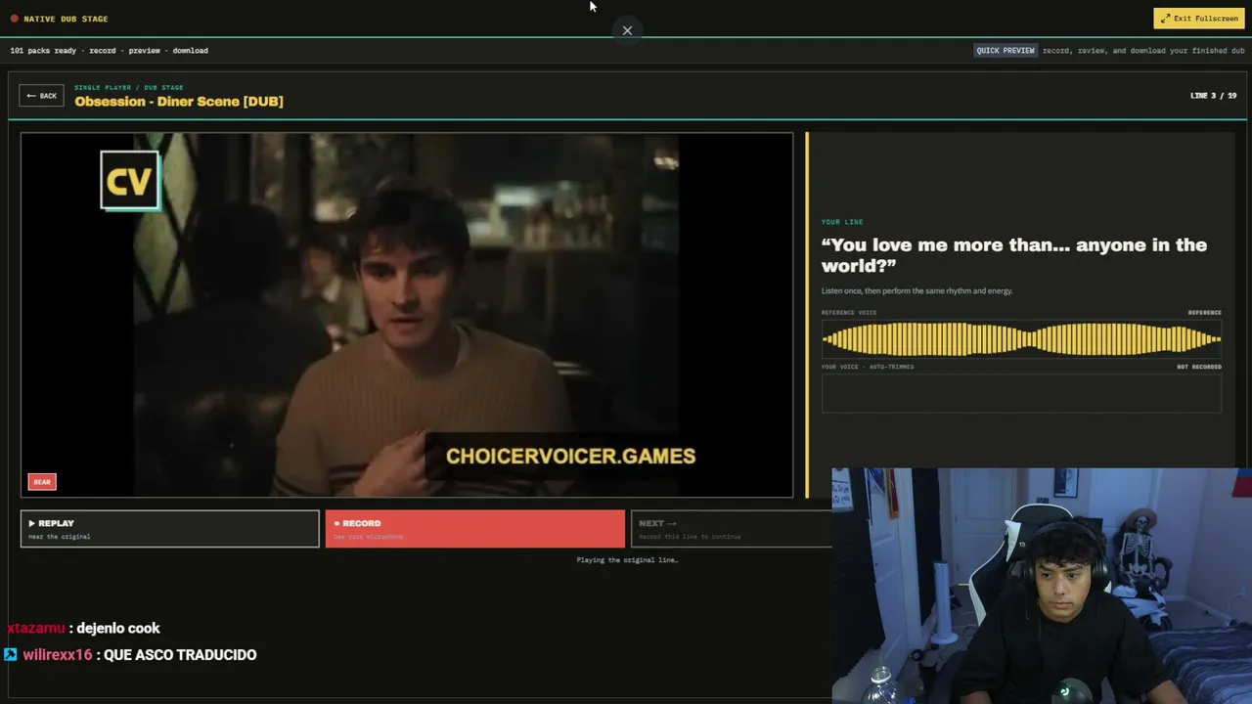Click the 'YOUR VOICE - AUTO-TRIMMED' label
The image size is (1252, 704).
point(868,367)
